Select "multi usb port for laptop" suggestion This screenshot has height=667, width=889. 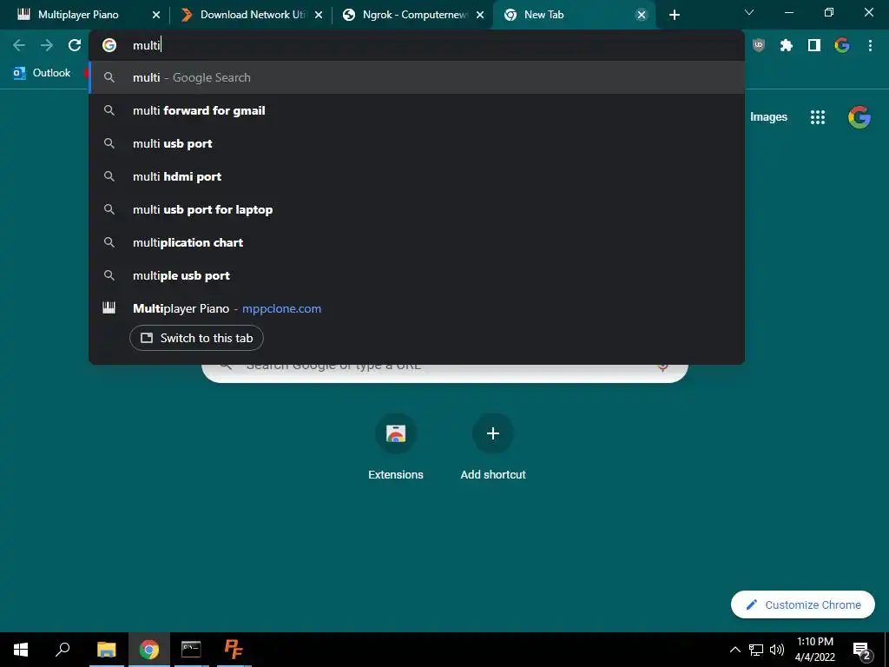point(417,209)
